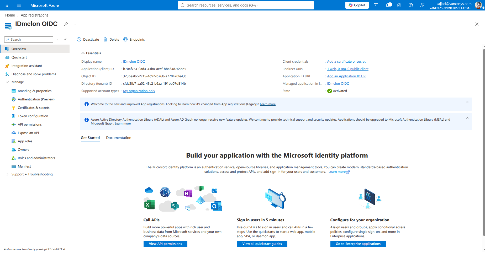Switch to the Documentation tab
This screenshot has width=485, height=253.
click(119, 138)
